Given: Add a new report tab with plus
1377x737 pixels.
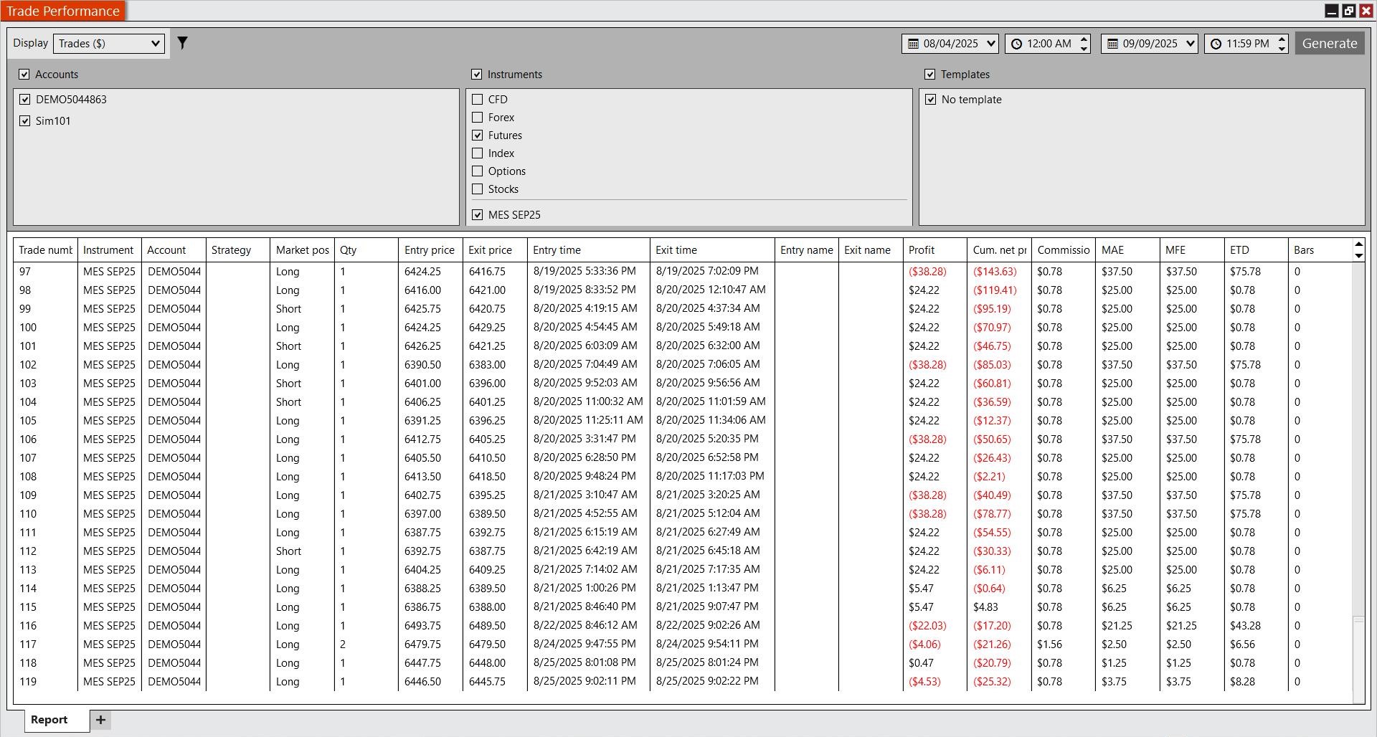Looking at the screenshot, I should pos(100,720).
